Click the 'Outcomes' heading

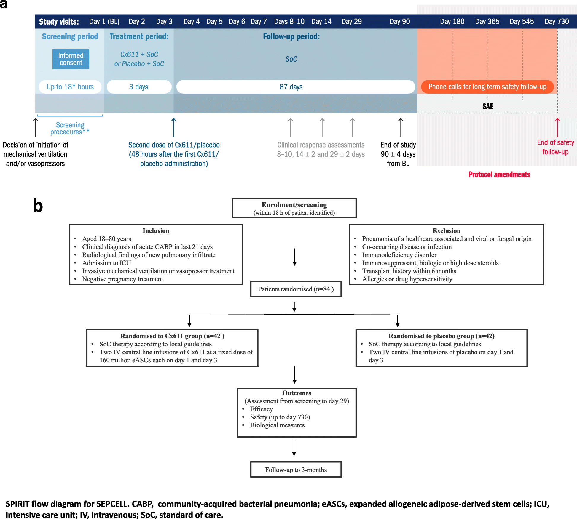pyautogui.click(x=297, y=393)
